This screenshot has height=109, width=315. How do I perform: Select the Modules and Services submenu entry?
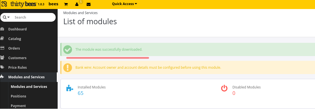(x=29, y=86)
